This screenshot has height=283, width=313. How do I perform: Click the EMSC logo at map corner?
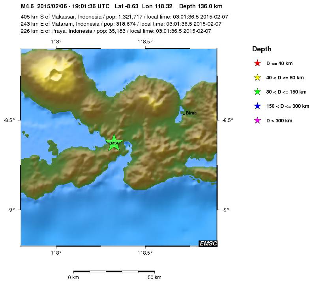click(x=208, y=244)
